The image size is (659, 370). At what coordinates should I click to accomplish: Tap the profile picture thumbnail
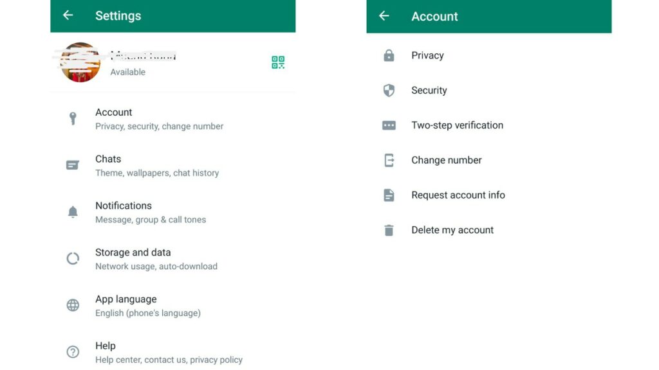click(80, 62)
